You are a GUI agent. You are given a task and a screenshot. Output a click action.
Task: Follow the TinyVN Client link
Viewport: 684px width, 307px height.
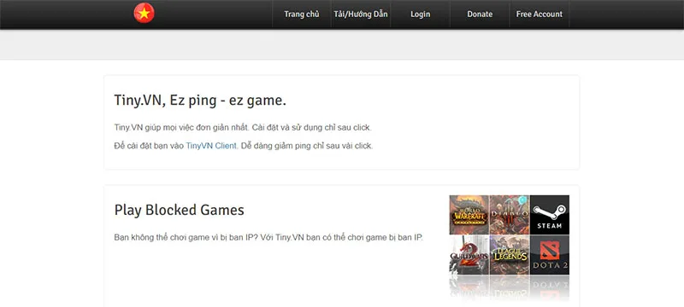click(x=211, y=146)
